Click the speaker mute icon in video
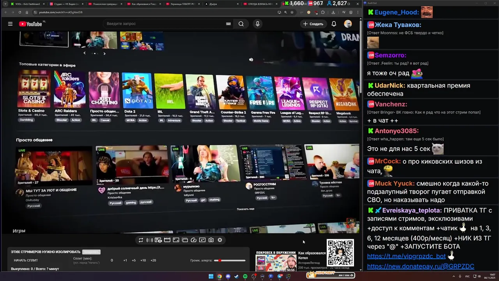The image size is (499, 281). click(251, 60)
